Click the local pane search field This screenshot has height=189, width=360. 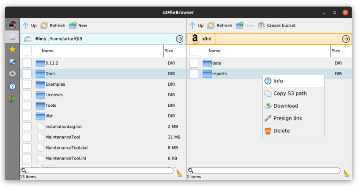[97, 171]
